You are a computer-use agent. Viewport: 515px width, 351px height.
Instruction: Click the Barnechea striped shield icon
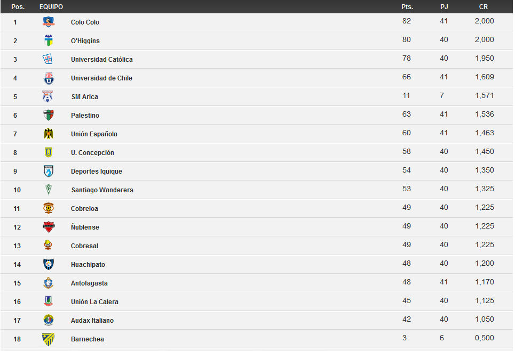click(48, 339)
